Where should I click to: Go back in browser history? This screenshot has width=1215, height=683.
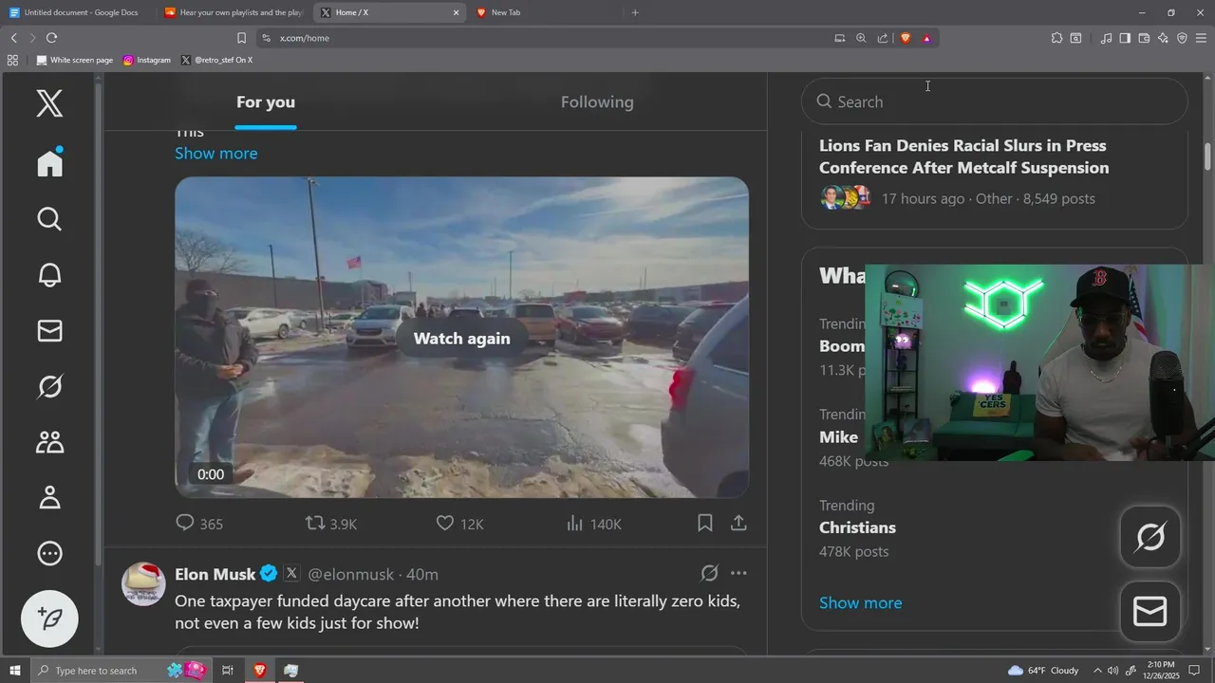coord(13,38)
